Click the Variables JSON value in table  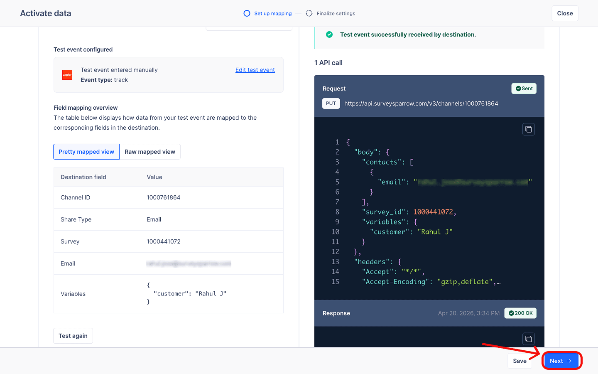pos(186,294)
